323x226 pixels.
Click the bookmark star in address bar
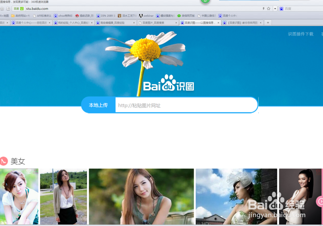(x=268, y=9)
